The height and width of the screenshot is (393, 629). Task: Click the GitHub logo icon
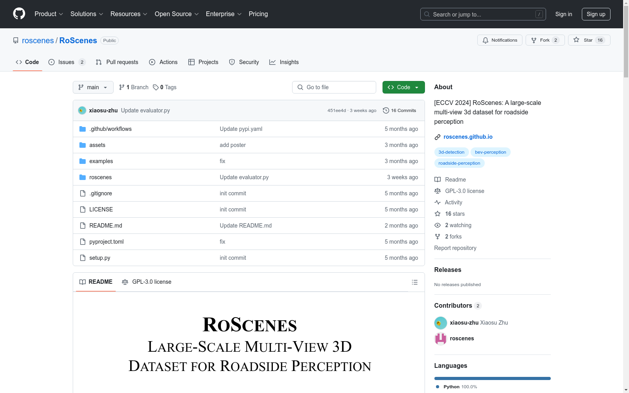(19, 14)
